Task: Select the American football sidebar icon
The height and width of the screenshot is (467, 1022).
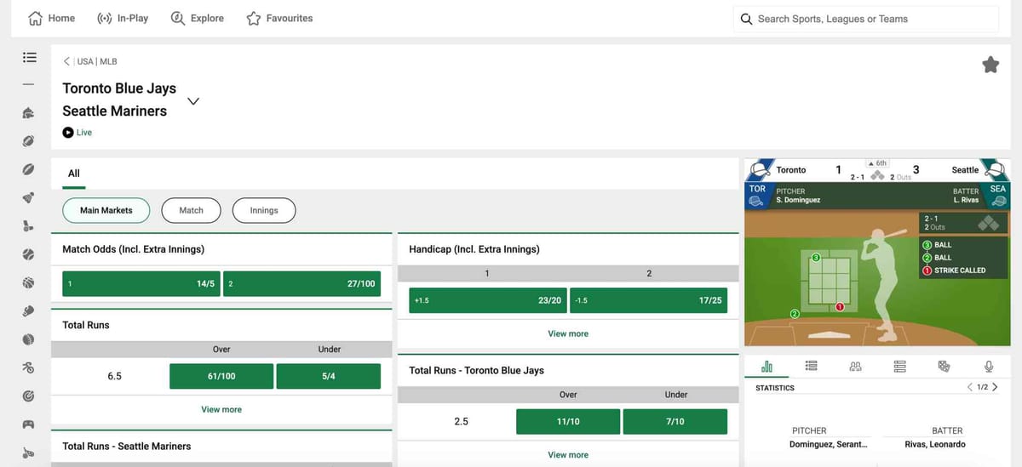Action: 29,140
